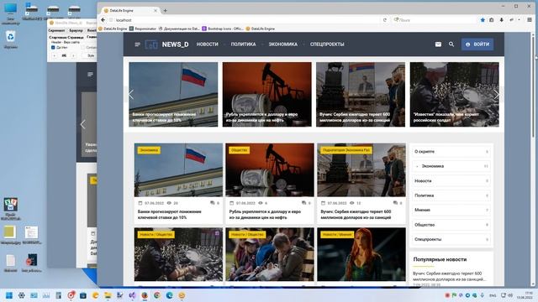Open the popular news item about Вучич

[x=449, y=276]
